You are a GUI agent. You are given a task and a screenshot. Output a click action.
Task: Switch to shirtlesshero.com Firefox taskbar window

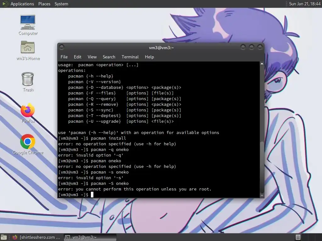(x=36, y=237)
